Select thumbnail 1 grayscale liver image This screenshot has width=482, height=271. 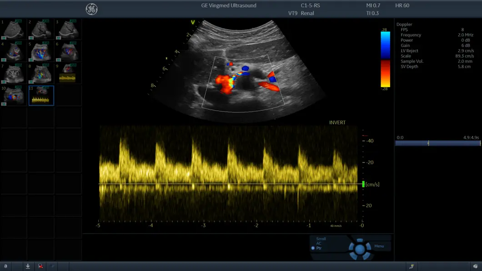13,30
